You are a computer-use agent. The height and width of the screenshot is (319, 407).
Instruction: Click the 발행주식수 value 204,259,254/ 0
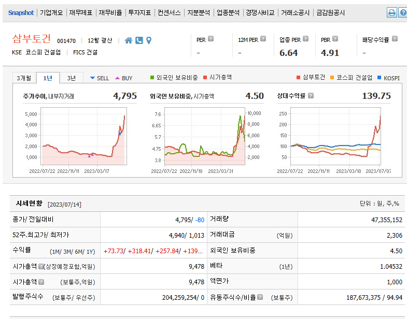click(x=183, y=298)
